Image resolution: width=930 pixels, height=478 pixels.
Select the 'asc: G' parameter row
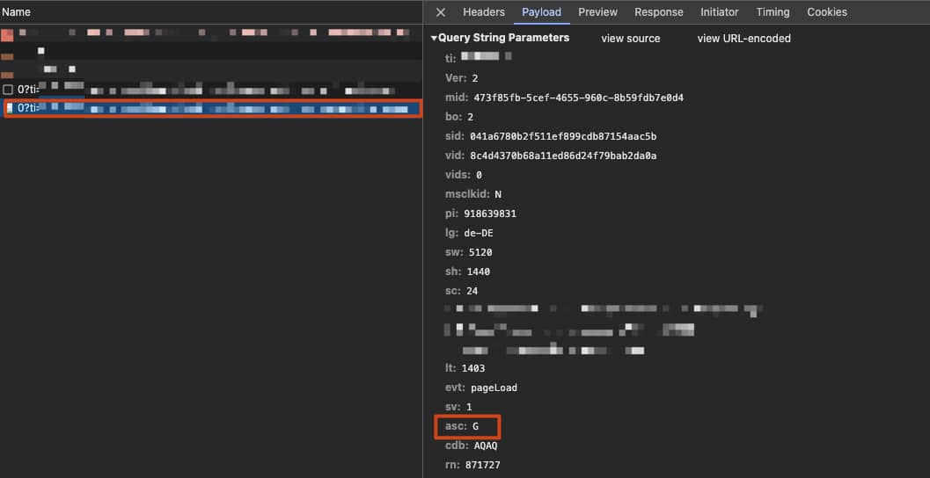click(x=468, y=427)
